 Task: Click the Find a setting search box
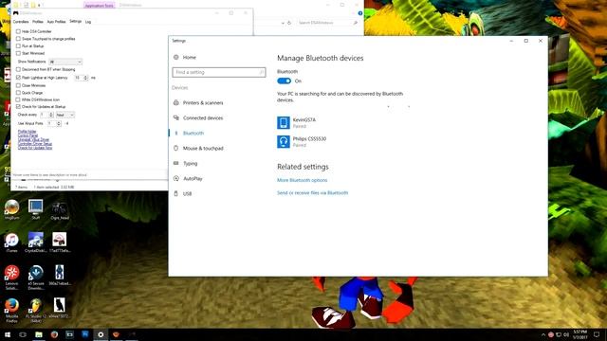[219, 72]
